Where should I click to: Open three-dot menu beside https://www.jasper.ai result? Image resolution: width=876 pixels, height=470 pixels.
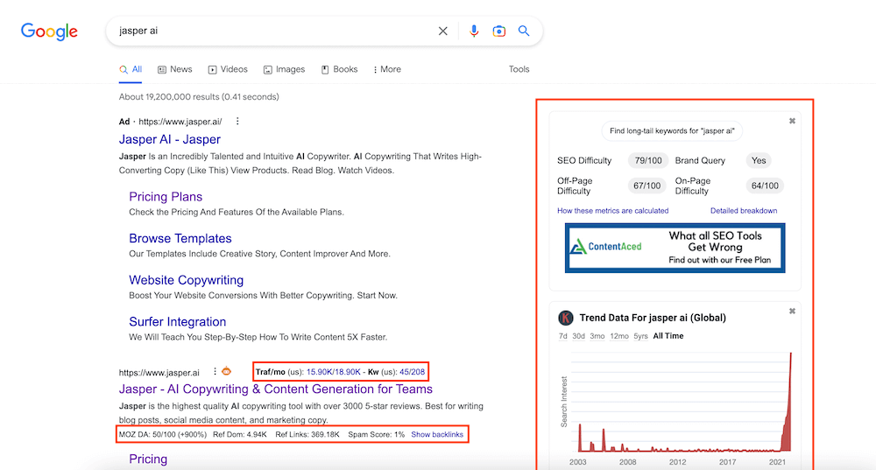coord(215,371)
